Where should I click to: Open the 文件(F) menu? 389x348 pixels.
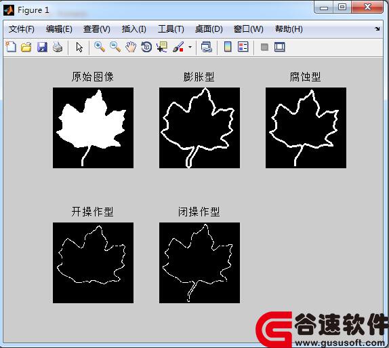(x=21, y=29)
